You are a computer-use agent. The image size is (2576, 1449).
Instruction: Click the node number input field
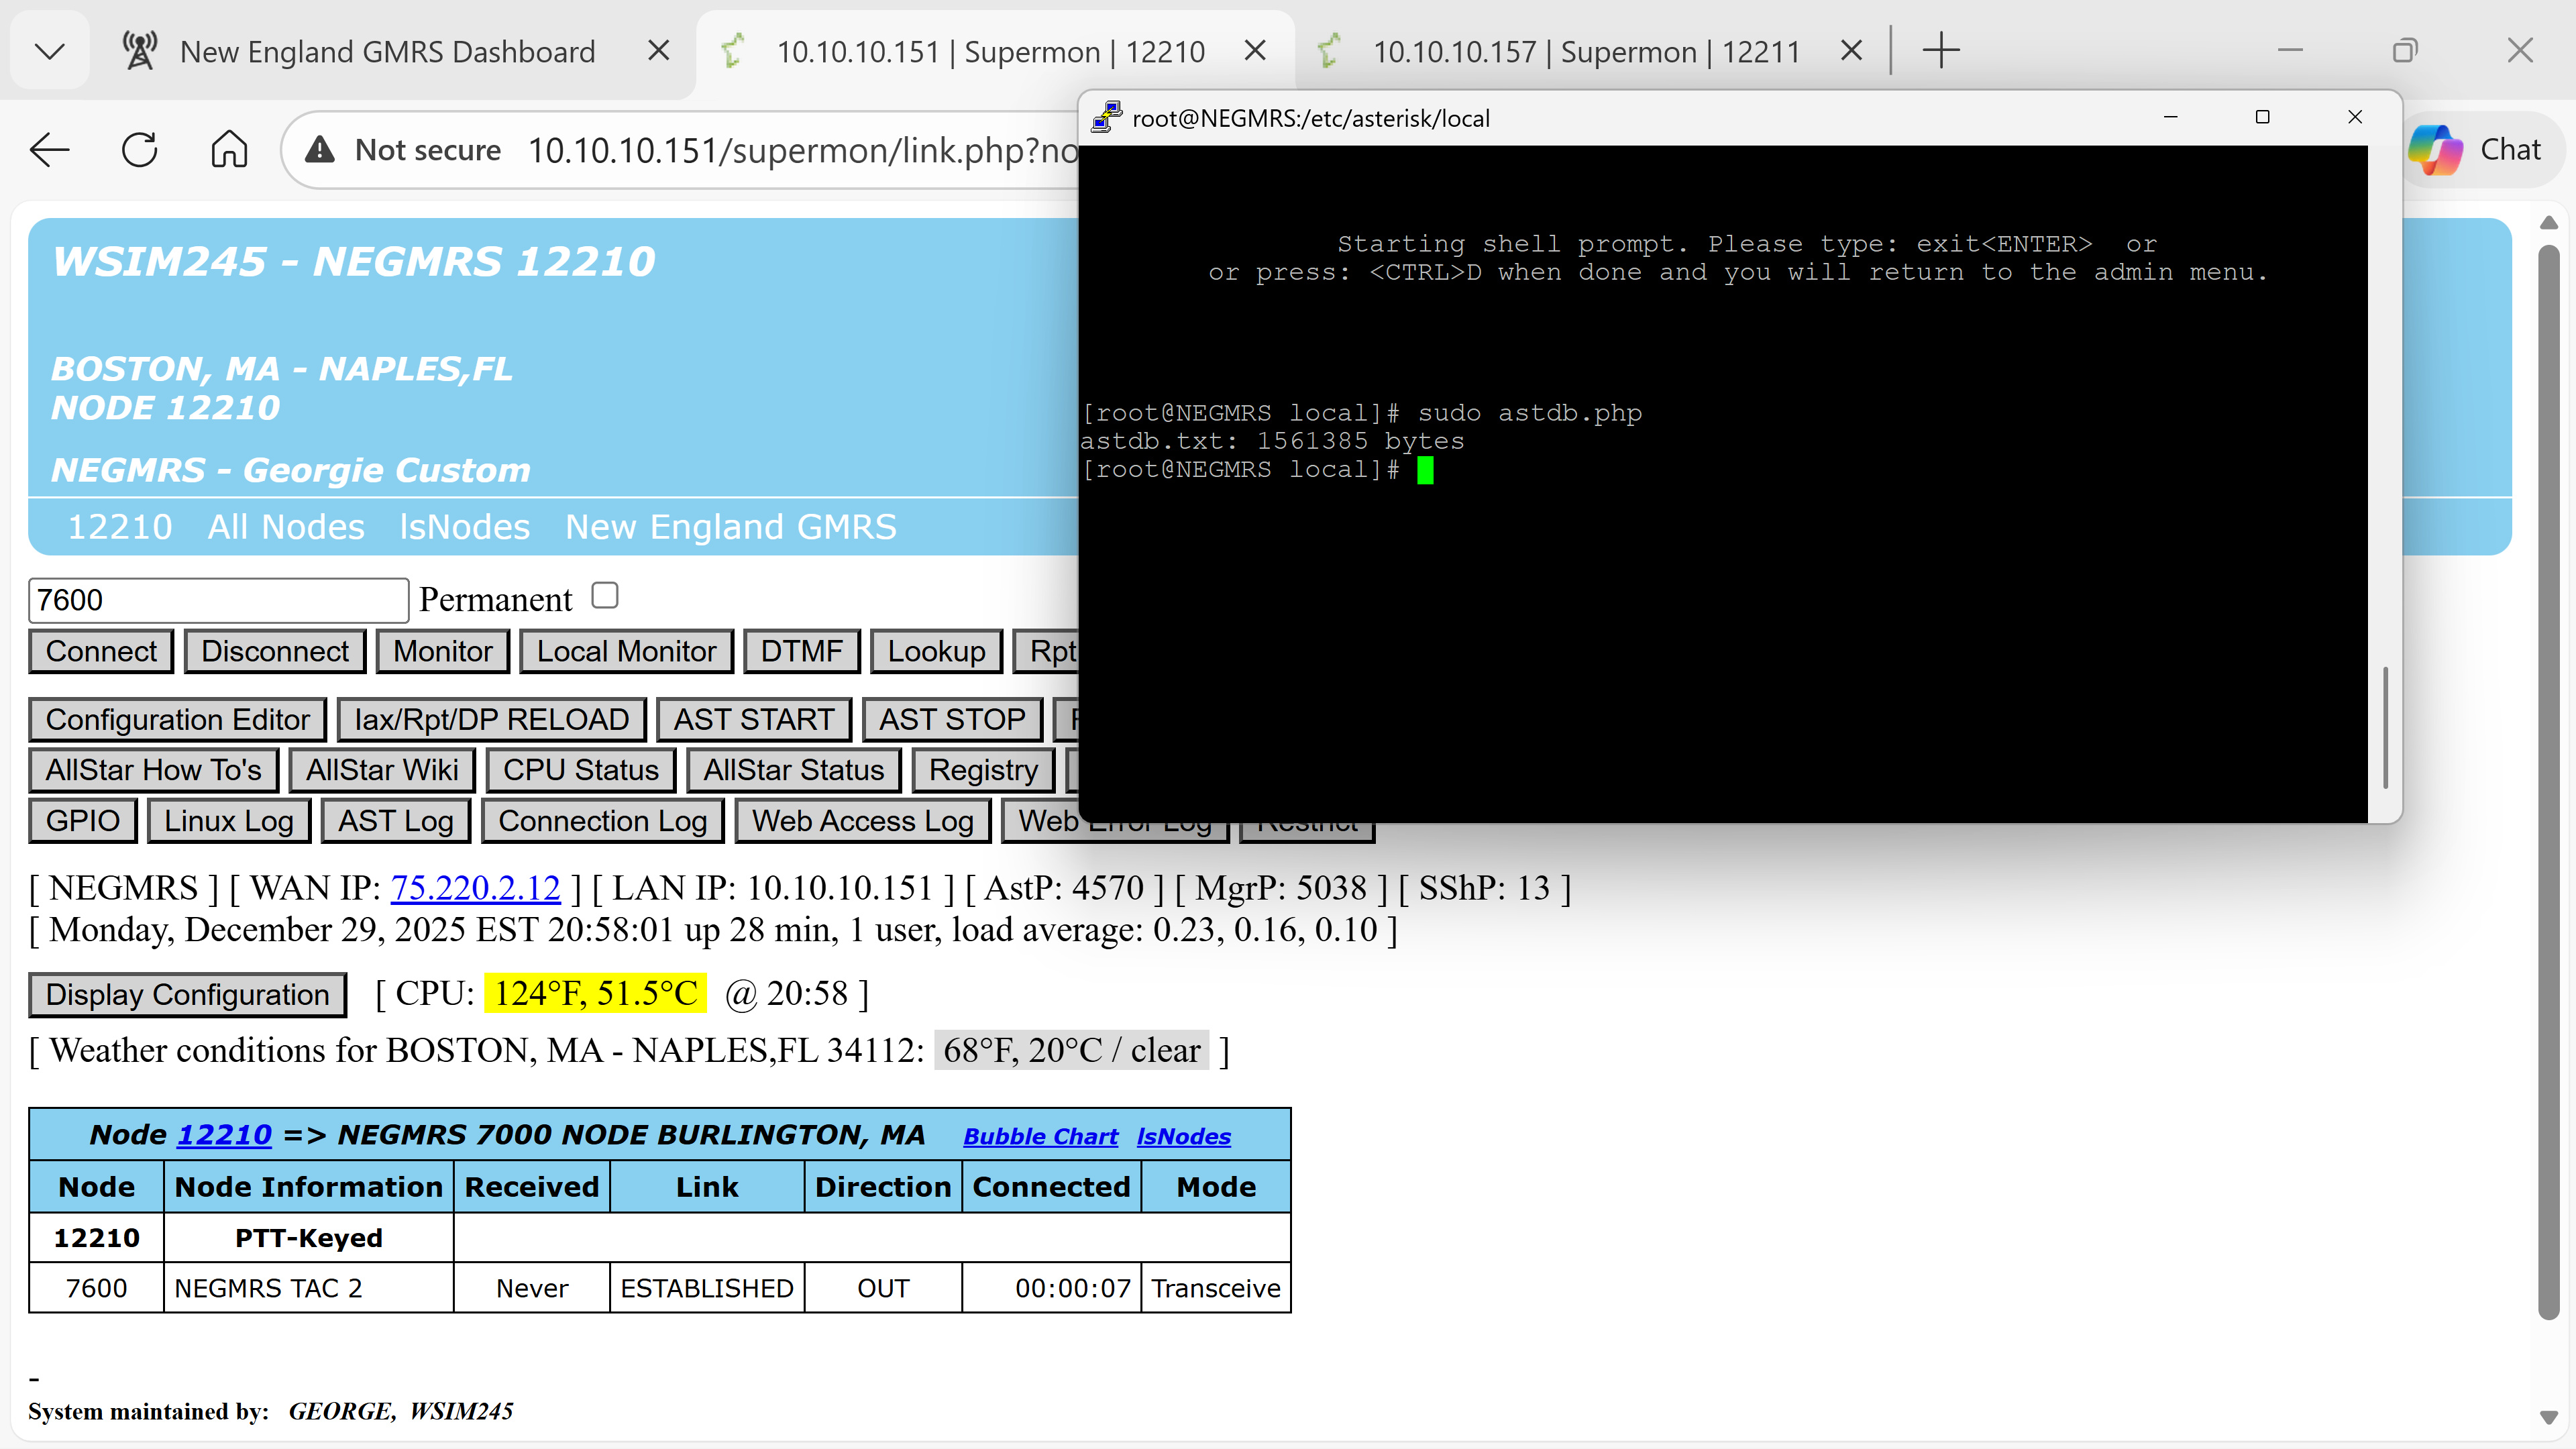pos(218,600)
